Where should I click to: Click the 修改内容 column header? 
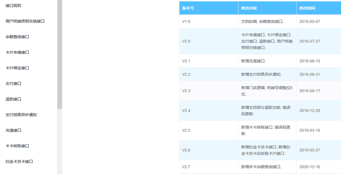(x=268, y=8)
